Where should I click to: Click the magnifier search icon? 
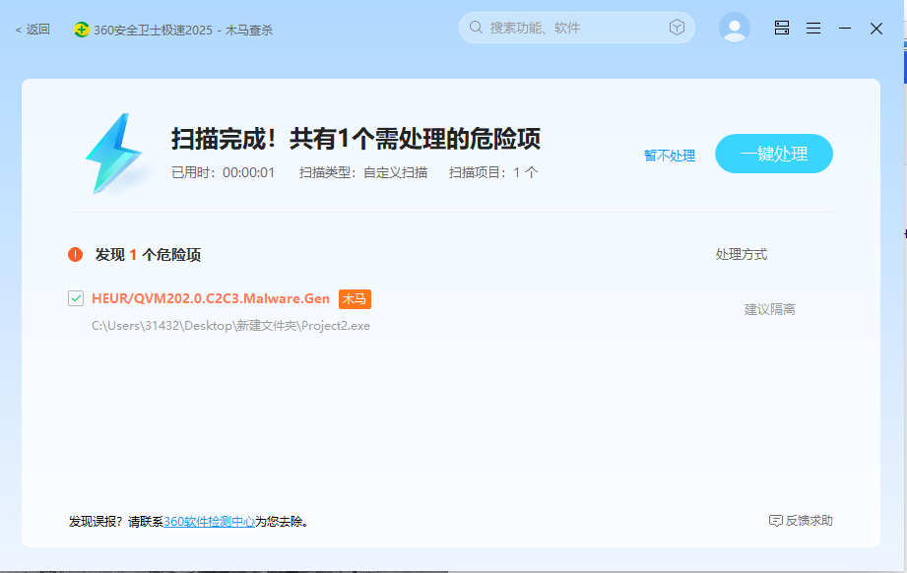coord(476,28)
